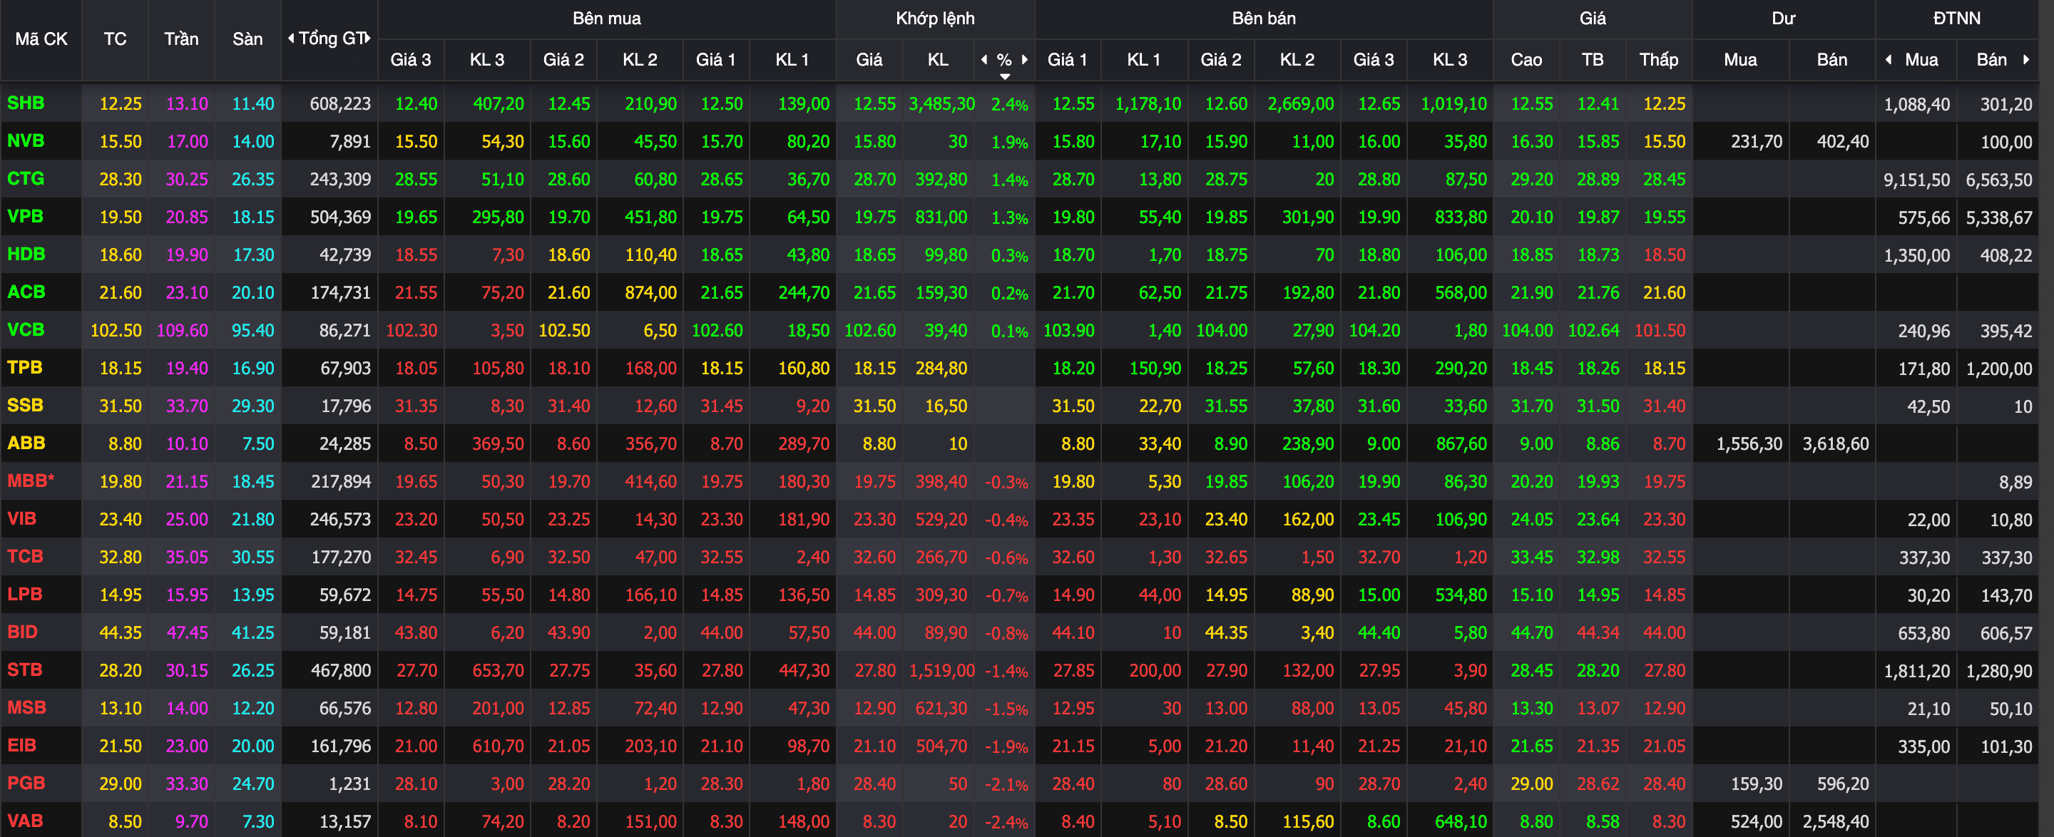Open the VAB stock symbol
Screen dimensions: 2054x837
(25, 821)
